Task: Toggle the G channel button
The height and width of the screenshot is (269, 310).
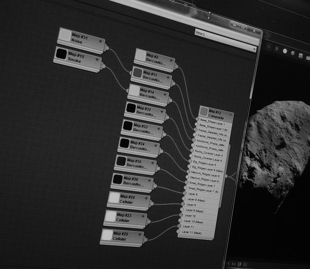Action: coord(269,47)
